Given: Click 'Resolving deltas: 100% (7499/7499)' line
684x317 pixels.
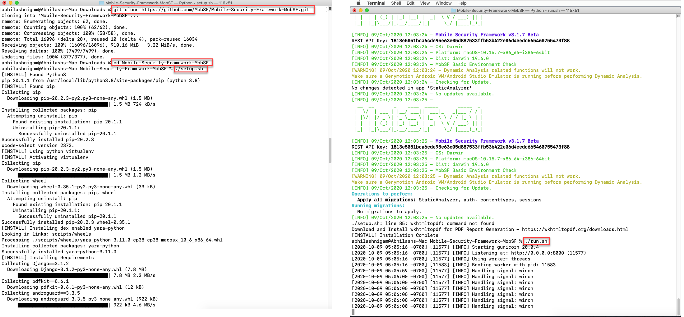Looking at the screenshot, I should coord(59,51).
